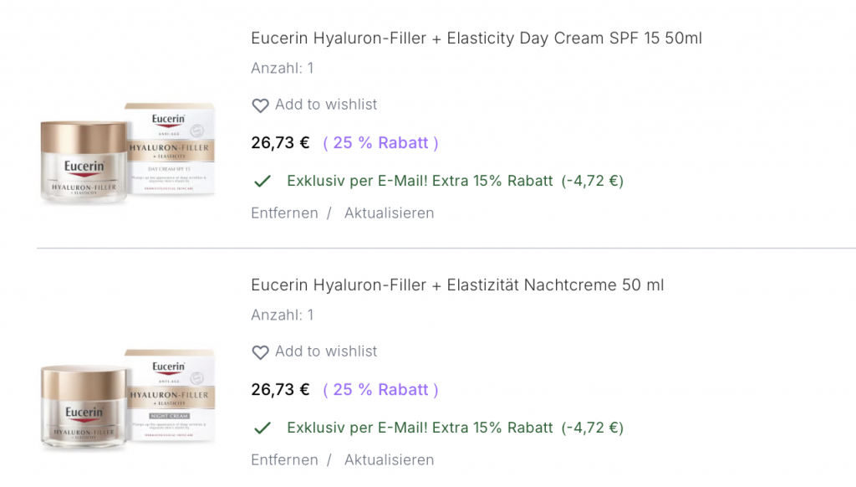Open the Nachtcreme product image
The height and width of the screenshot is (487, 856).
[128, 398]
